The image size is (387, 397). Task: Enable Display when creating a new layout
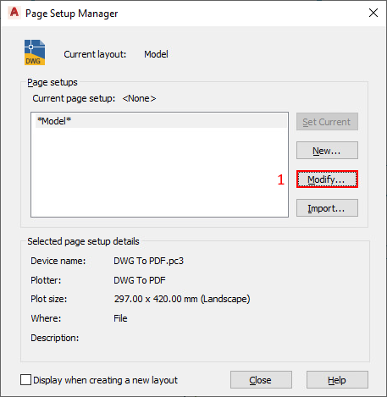tap(25, 380)
